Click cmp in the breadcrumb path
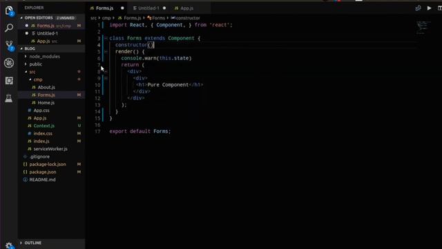The height and width of the screenshot is (249, 442). (106, 18)
